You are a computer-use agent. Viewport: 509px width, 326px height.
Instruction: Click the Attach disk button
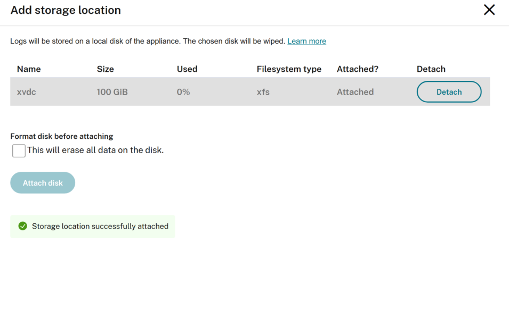click(43, 183)
